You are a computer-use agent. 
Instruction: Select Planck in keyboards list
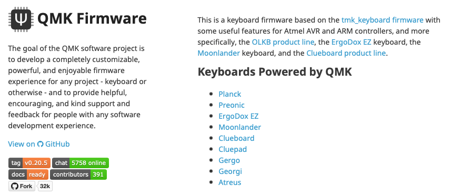tap(230, 94)
